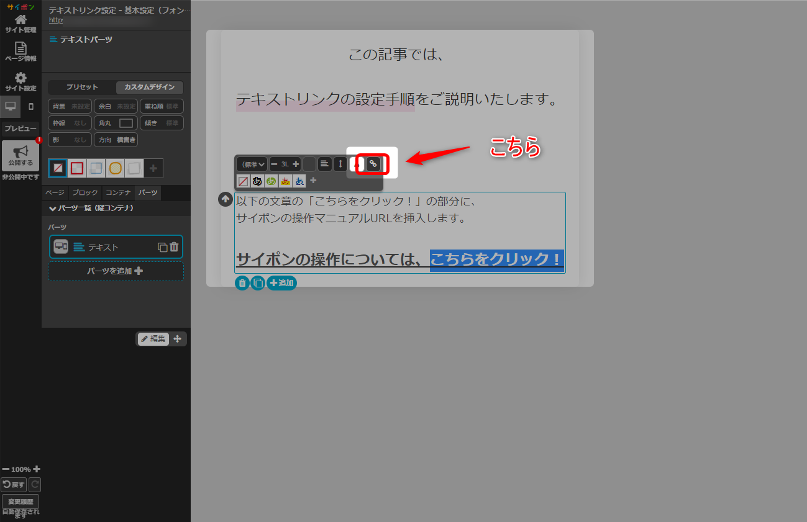This screenshot has height=522, width=807.
Task: Select the red bordered preset swatch
Action: (x=77, y=168)
